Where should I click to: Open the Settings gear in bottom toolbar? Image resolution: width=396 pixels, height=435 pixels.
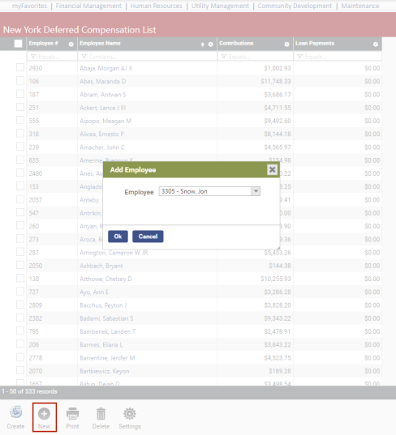[130, 414]
